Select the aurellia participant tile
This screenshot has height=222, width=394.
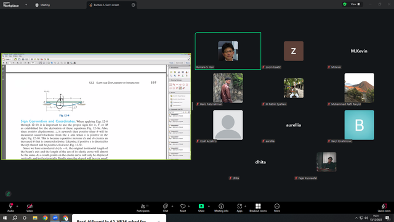click(x=294, y=125)
